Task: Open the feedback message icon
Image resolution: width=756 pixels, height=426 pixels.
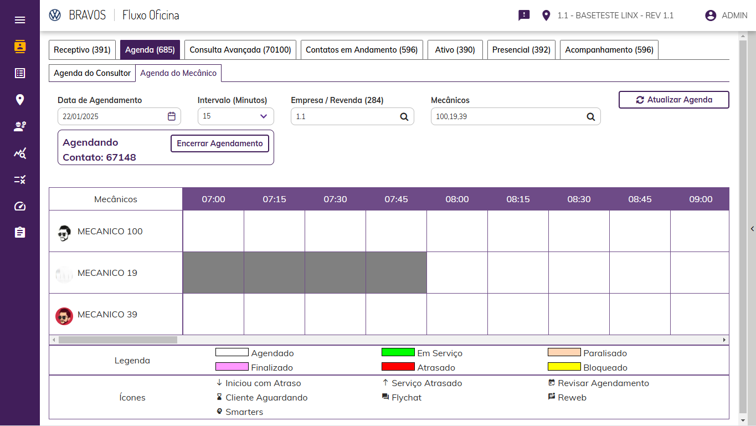Action: pyautogui.click(x=524, y=16)
